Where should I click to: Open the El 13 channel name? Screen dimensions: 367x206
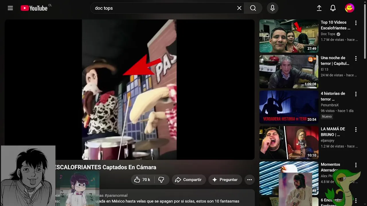pos(325,69)
